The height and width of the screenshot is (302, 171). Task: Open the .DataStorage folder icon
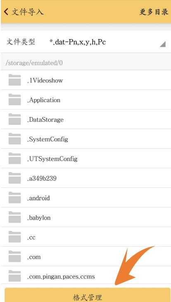tap(15, 119)
